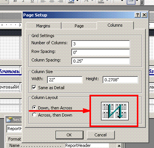Screen dimensions: 154x148
Task: Uncheck the Same as Detail checkbox
Action: click(34, 88)
